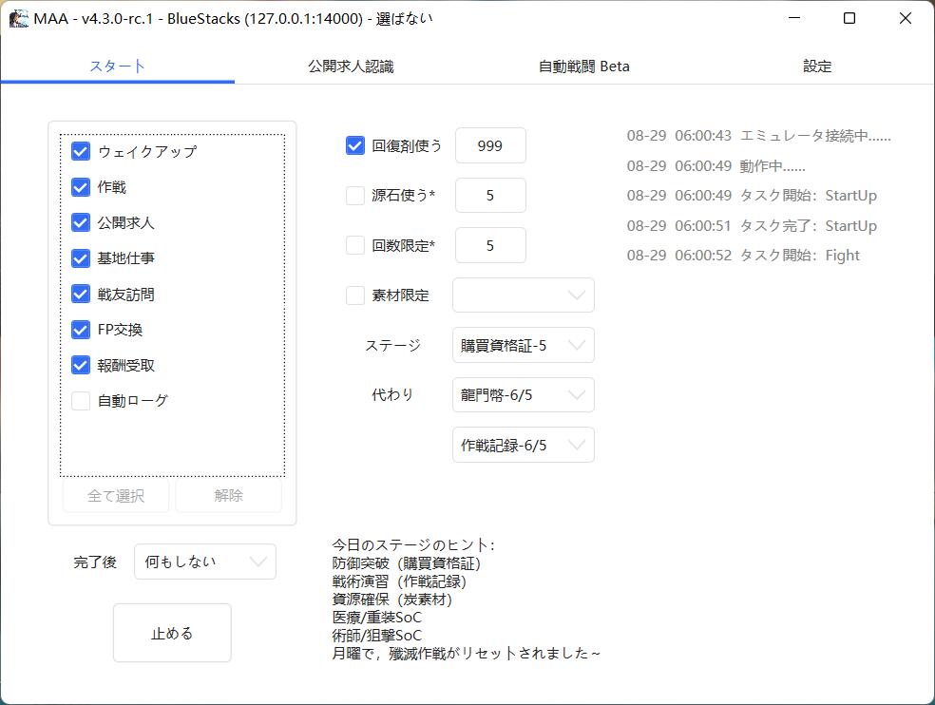The width and height of the screenshot is (935, 705).
Task: Toggle the 作戦 task checkbox
Action: 81,187
